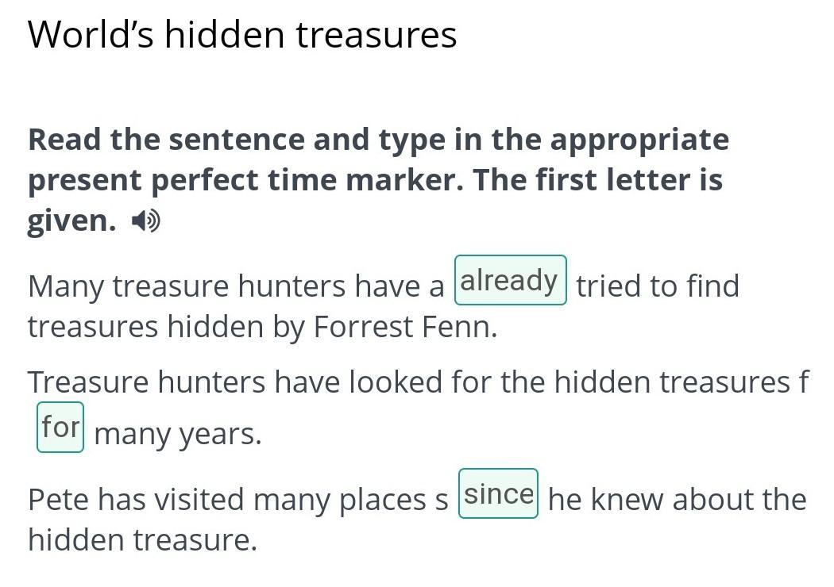Viewport: 834px width, 587px height.
Task: Click the input field containing 'since'
Action: point(498,494)
